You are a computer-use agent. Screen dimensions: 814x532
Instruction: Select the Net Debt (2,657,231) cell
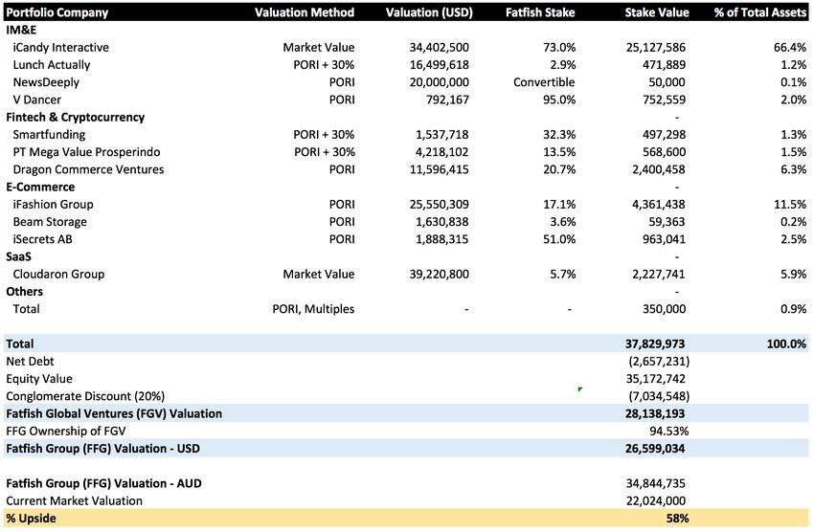click(x=659, y=362)
